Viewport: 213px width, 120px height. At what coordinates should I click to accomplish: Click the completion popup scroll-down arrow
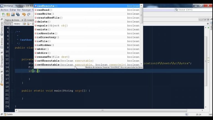(141, 64)
